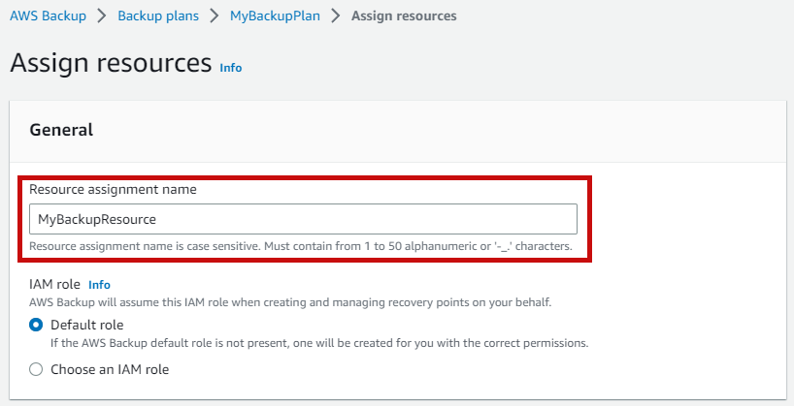The image size is (794, 406).
Task: Select the Default role radio button
Action: pyautogui.click(x=36, y=325)
